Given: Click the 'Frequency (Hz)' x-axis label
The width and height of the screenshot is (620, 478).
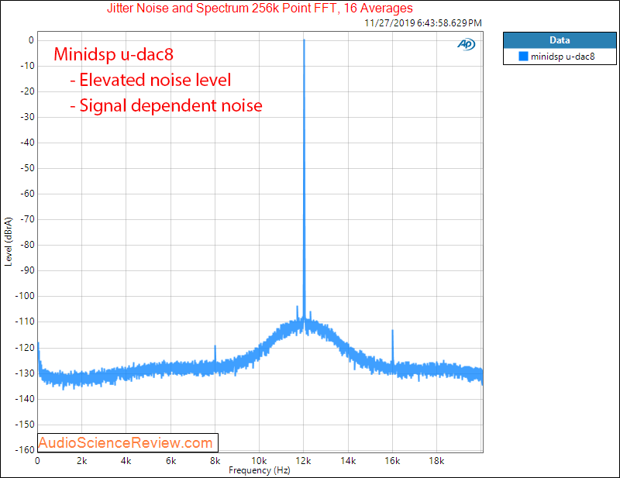Looking at the screenshot, I should pos(260,470).
